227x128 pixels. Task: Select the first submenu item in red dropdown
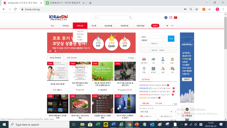80,31
